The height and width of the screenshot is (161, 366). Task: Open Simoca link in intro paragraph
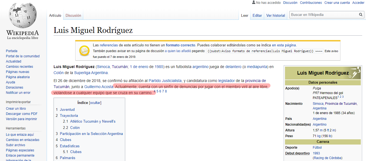104,67
